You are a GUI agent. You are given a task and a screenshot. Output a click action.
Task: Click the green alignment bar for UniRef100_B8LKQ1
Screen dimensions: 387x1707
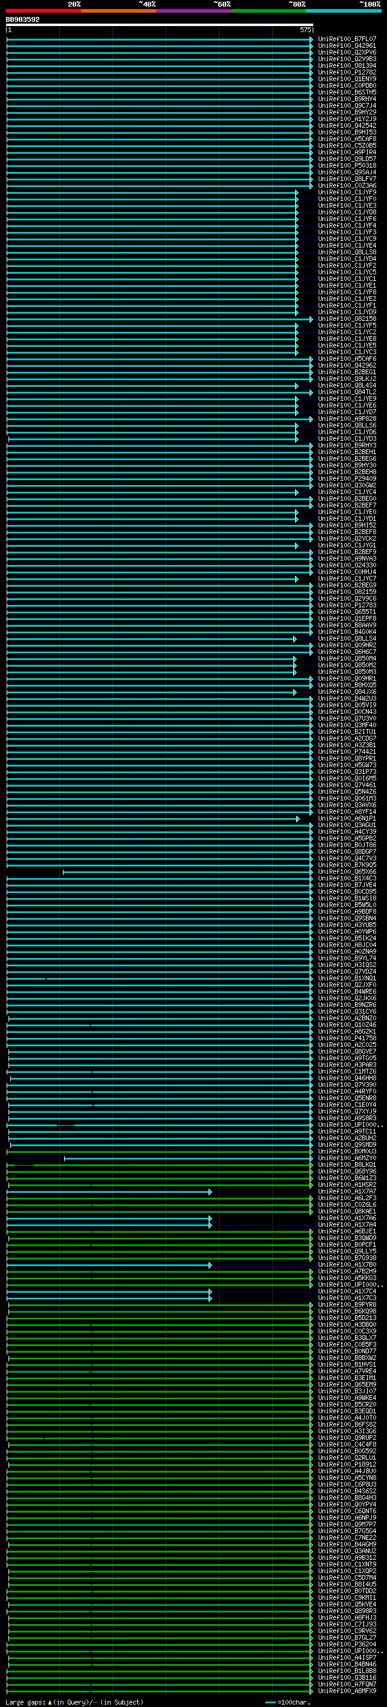tap(160, 1164)
